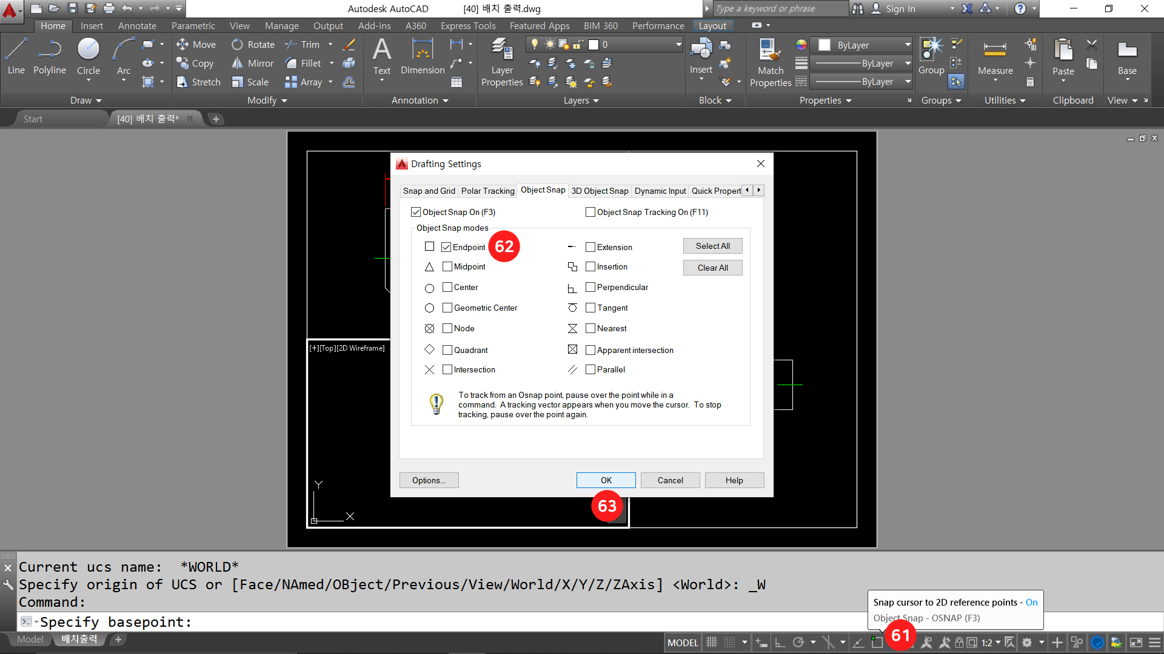
Task: Toggle grid display in status bar
Action: [712, 642]
